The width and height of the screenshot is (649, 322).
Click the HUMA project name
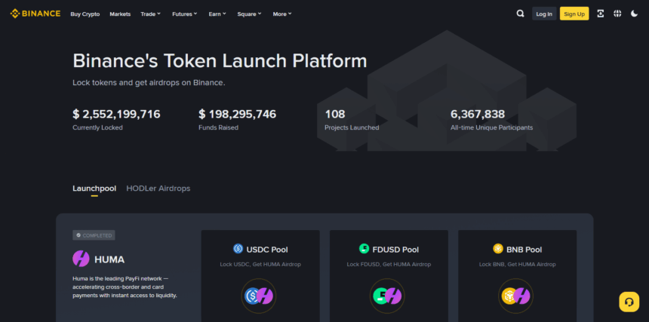pos(109,259)
